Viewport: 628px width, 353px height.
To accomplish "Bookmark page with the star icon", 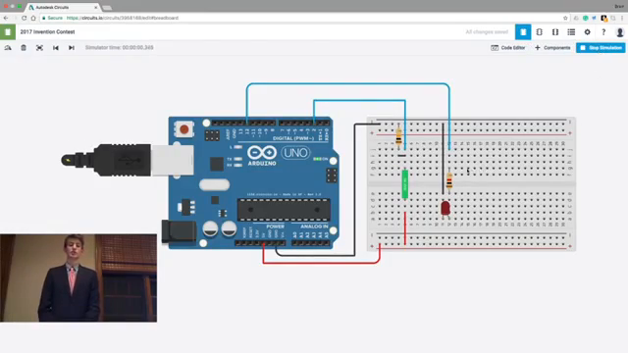I will 565,18.
